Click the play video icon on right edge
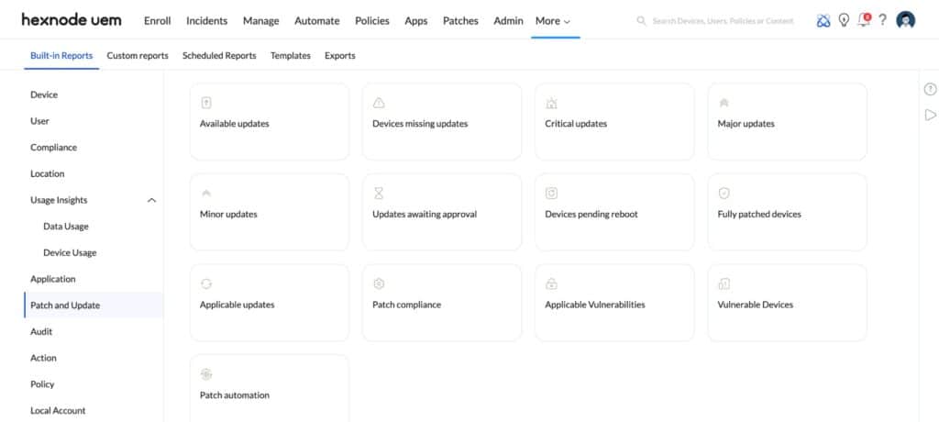Screen dimensions: 939x422 point(930,115)
